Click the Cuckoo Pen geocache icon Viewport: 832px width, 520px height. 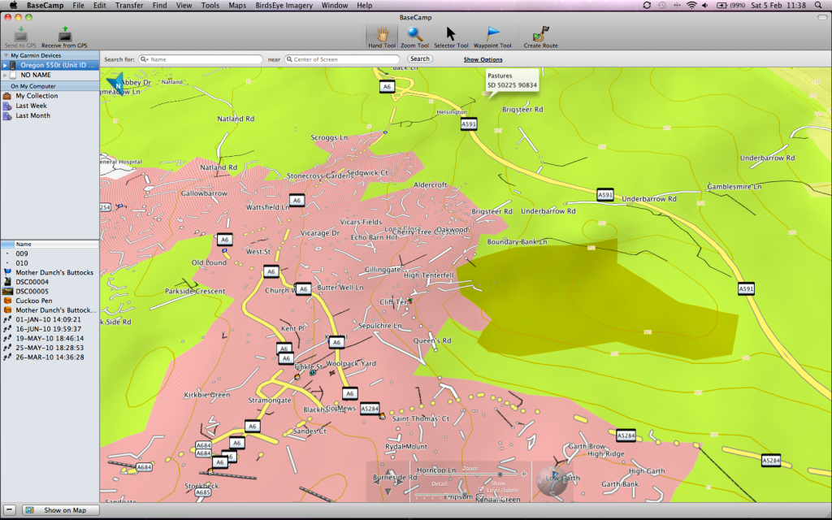[x=7, y=301]
